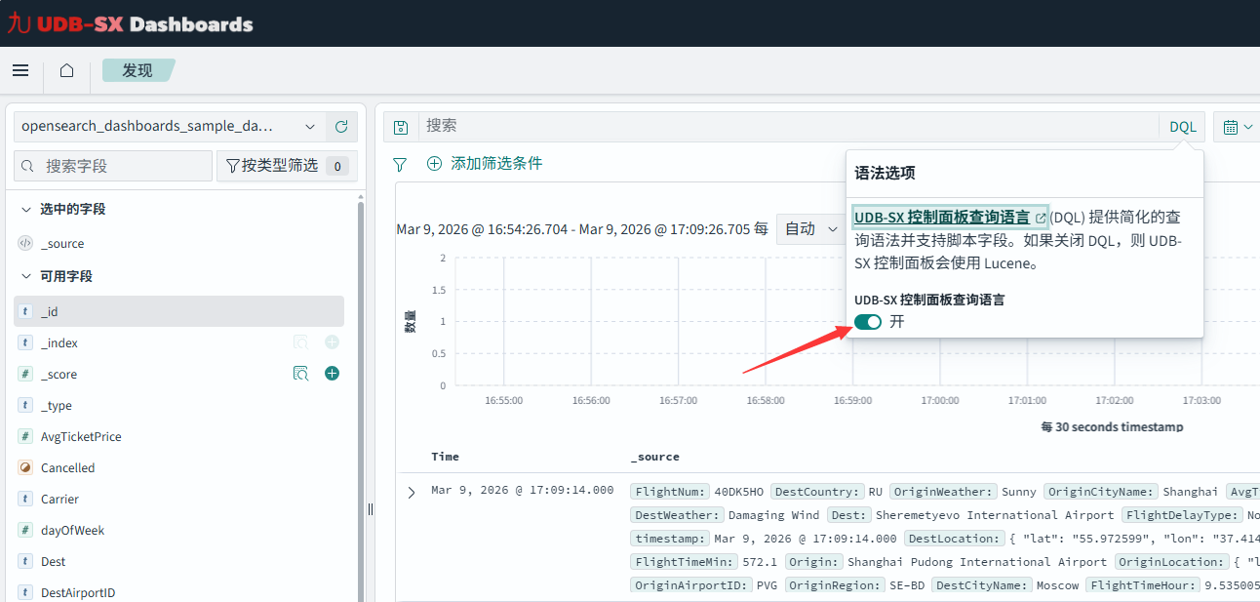Click the home icon in the toolbar
Viewport: 1260px width, 602px height.
(65, 70)
